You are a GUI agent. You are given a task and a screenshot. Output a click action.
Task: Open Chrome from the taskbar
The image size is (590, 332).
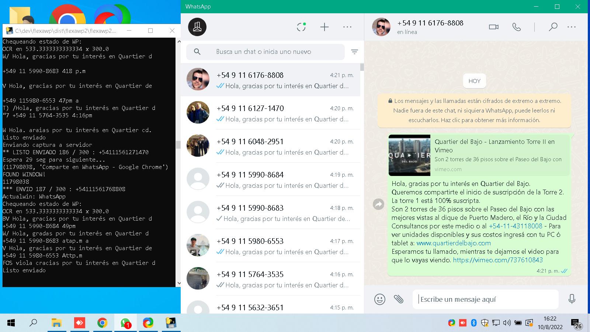tap(102, 323)
